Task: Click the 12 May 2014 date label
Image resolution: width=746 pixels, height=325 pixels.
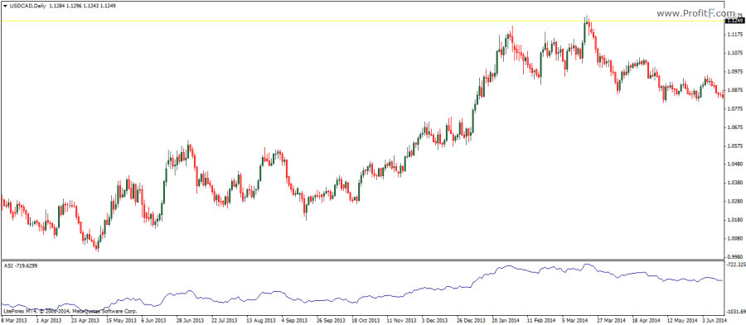Action: point(682,320)
